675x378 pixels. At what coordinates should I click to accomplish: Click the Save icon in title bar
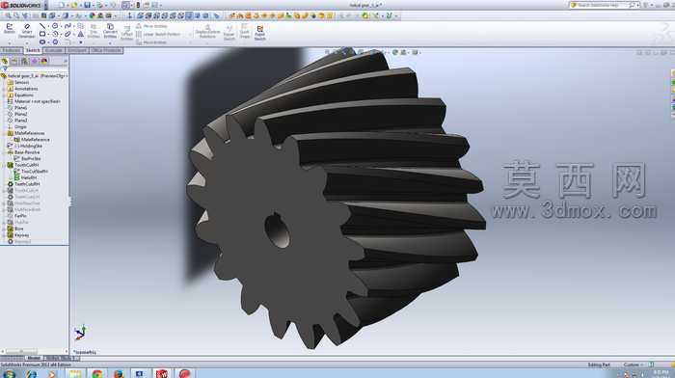click(87, 5)
